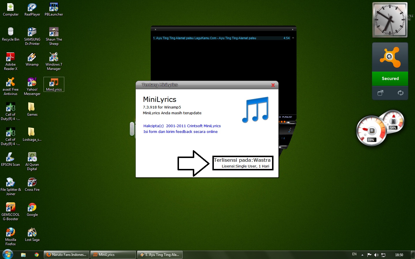Open Isi form dan kirim feedback link
This screenshot has width=415, height=259.
coord(180,132)
